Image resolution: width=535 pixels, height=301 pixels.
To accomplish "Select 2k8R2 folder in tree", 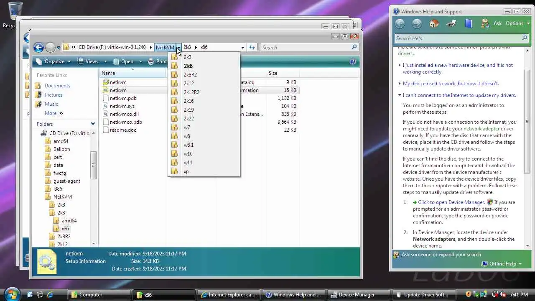I will [64, 237].
